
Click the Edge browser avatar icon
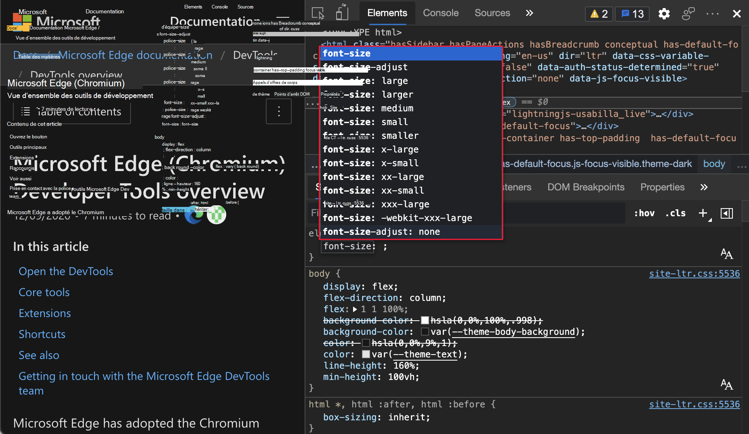pos(194,215)
